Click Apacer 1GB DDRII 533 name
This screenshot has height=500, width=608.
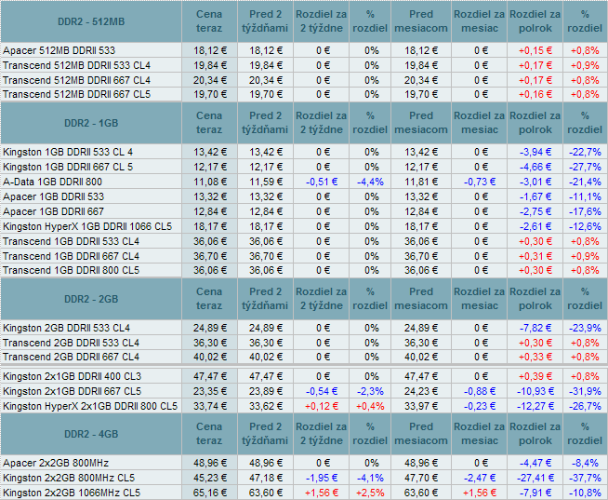tap(54, 196)
